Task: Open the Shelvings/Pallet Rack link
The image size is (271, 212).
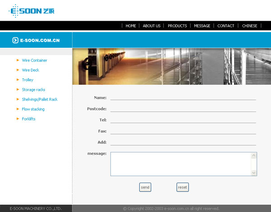Action: tap(40, 99)
